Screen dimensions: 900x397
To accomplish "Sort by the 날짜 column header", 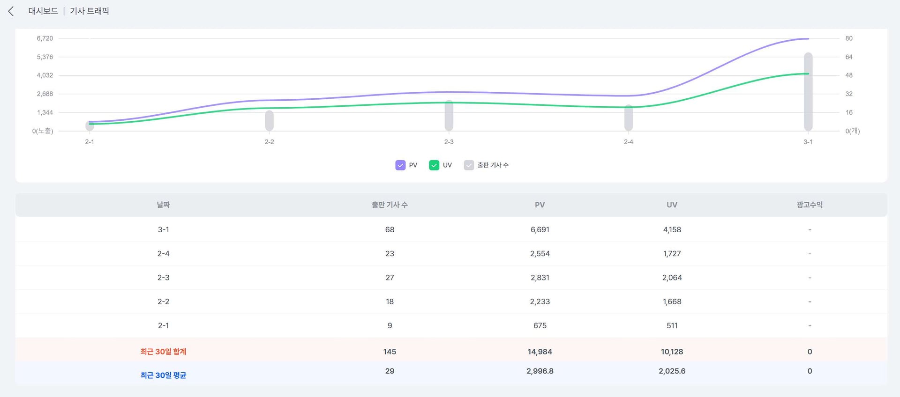I will click(x=163, y=205).
